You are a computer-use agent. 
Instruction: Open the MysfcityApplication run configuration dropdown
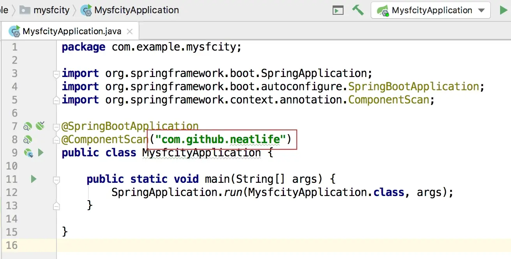[430, 10]
